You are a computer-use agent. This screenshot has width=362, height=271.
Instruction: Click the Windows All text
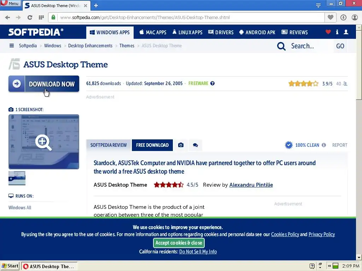pos(20,207)
